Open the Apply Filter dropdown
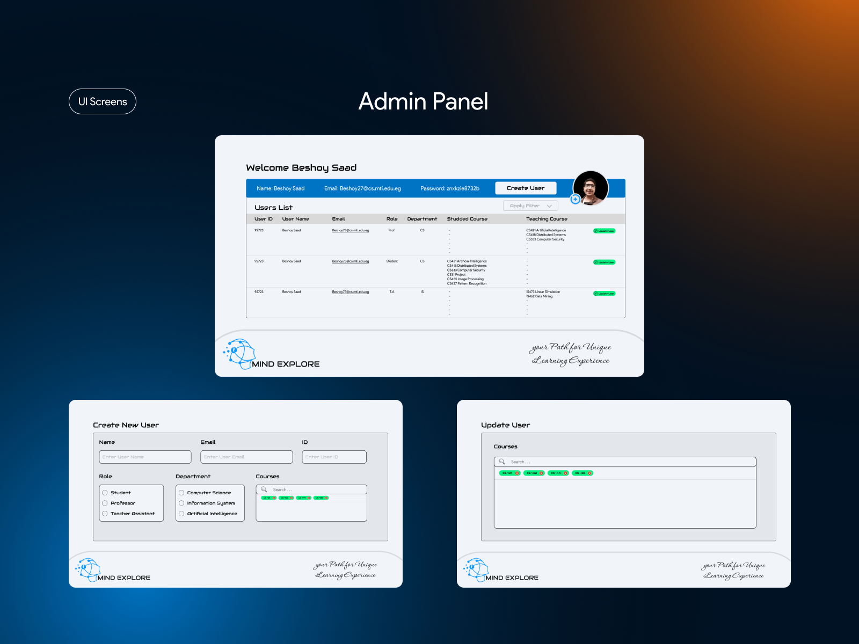Image resolution: width=859 pixels, height=644 pixels. (530, 206)
